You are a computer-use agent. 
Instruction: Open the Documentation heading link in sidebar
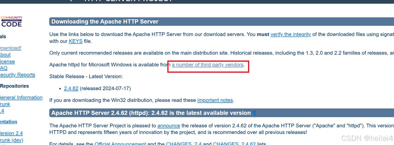8,122
